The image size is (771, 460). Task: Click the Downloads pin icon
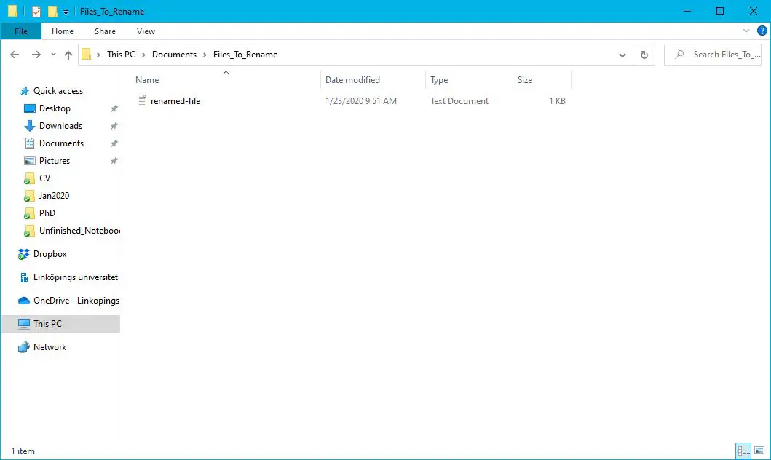pyautogui.click(x=114, y=126)
